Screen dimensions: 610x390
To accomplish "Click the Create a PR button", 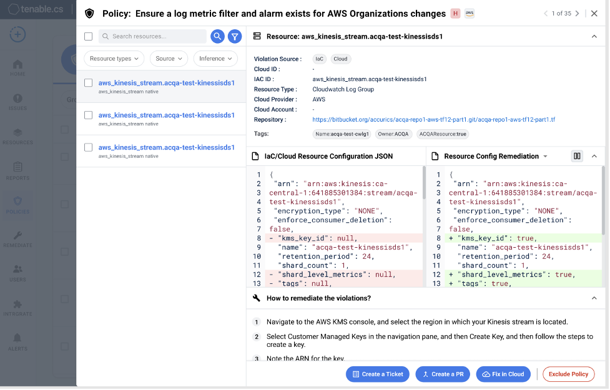I will coord(443,374).
